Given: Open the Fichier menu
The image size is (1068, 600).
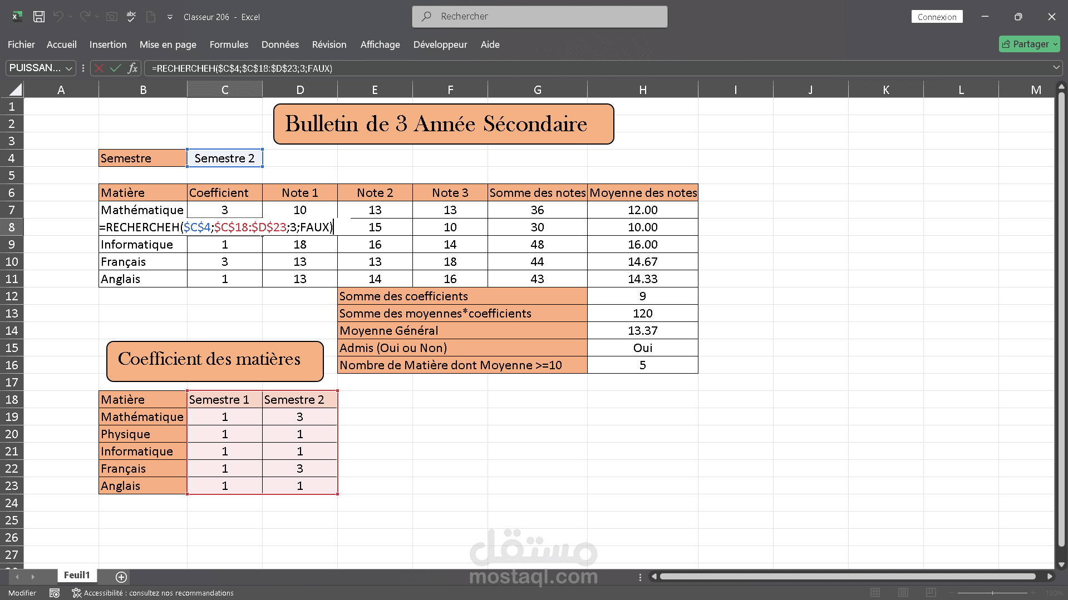Looking at the screenshot, I should point(21,44).
